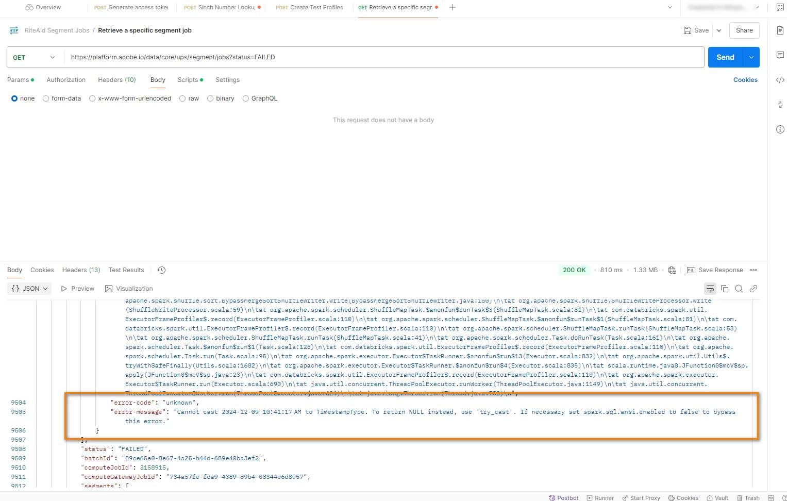Image resolution: width=787 pixels, height=501 pixels.
Task: Open the collection HTTP icon beside breadcrumb
Action: coord(14,30)
